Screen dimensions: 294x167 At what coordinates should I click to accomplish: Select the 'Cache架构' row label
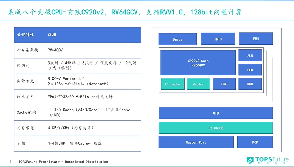(26, 112)
